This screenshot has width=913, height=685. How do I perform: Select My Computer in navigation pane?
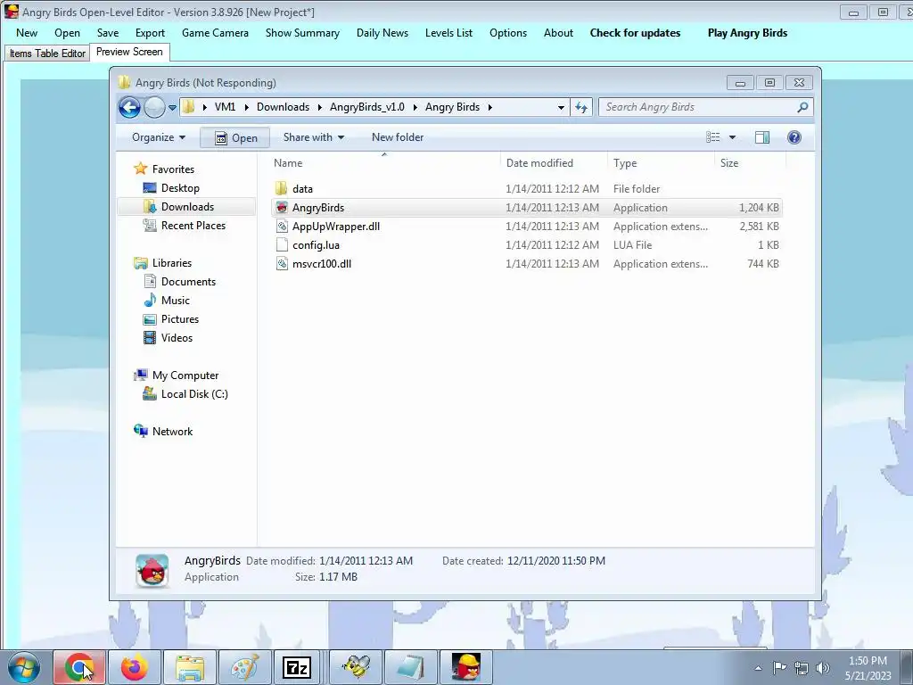[x=185, y=376]
